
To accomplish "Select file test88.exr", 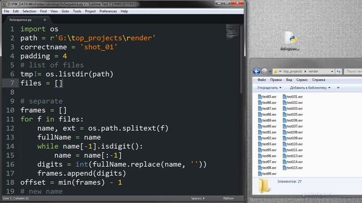I will pos(267,114).
